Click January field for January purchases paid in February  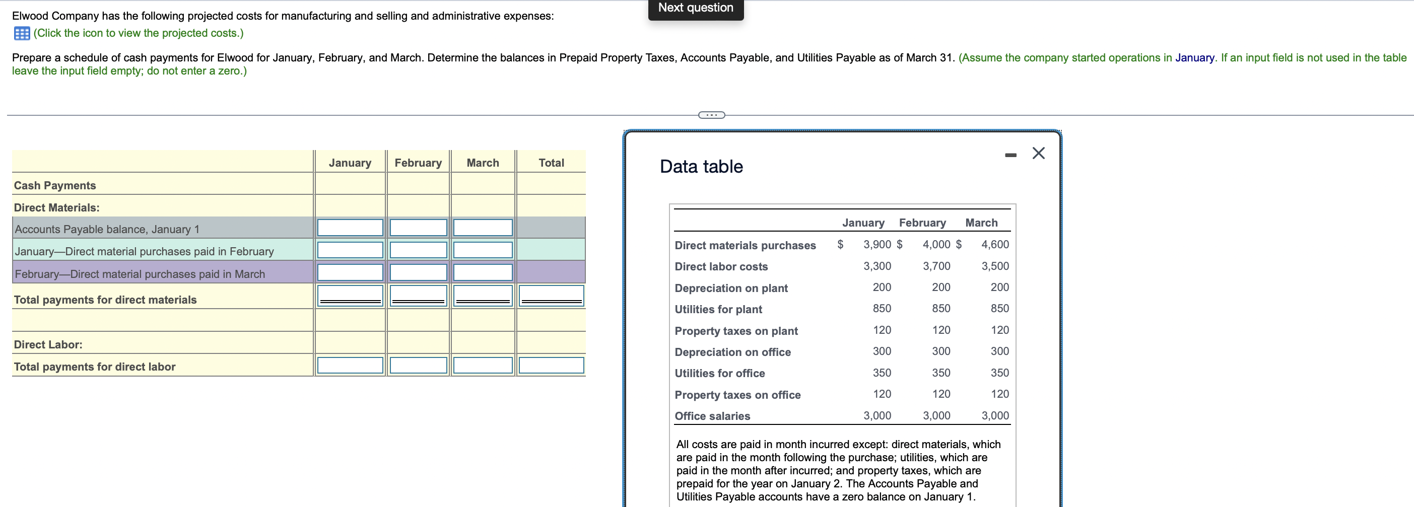click(350, 250)
